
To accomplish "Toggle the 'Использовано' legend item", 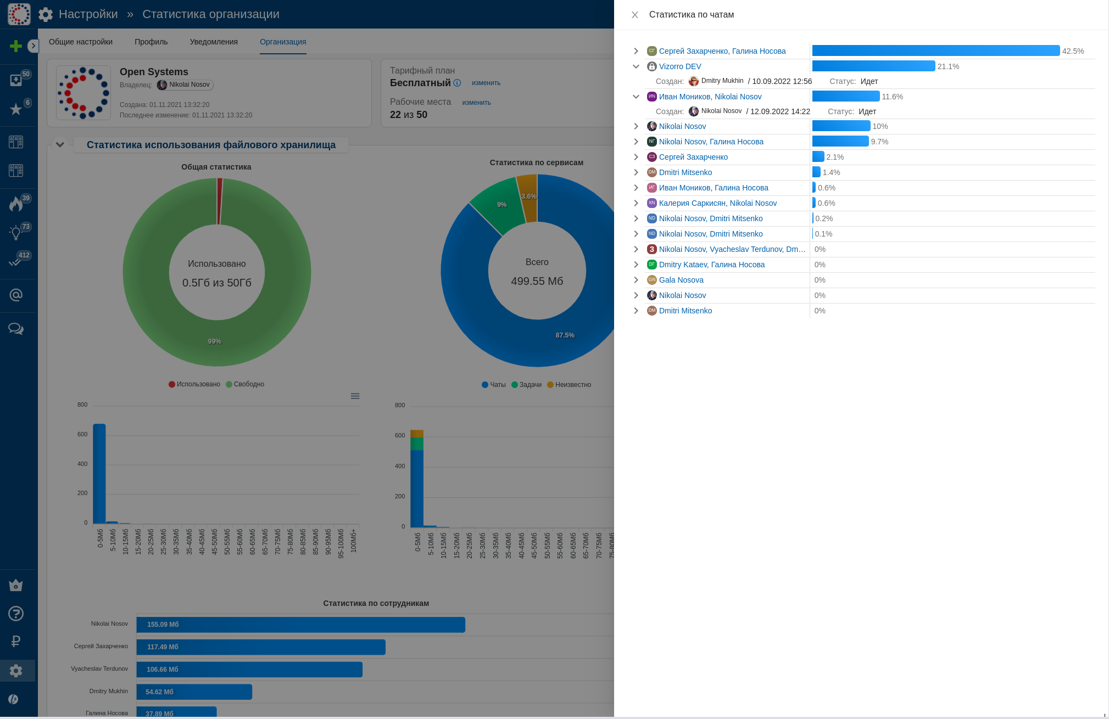I will tap(194, 384).
